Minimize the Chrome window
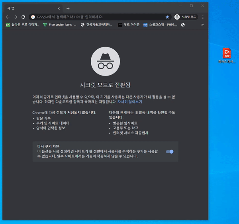The height and width of the screenshot is (224, 239). pyautogui.click(x=180, y=6)
